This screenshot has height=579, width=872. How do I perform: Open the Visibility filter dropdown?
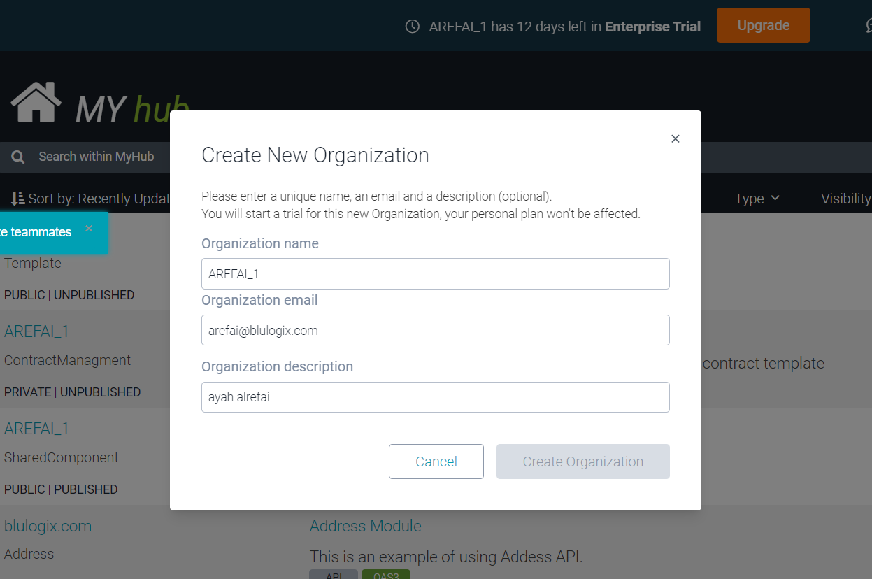coord(845,199)
